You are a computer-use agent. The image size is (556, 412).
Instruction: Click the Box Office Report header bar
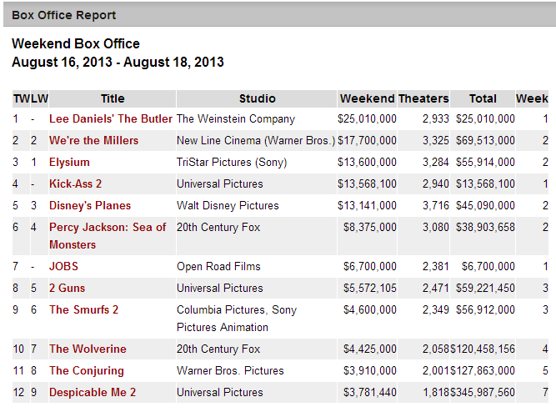point(278,15)
